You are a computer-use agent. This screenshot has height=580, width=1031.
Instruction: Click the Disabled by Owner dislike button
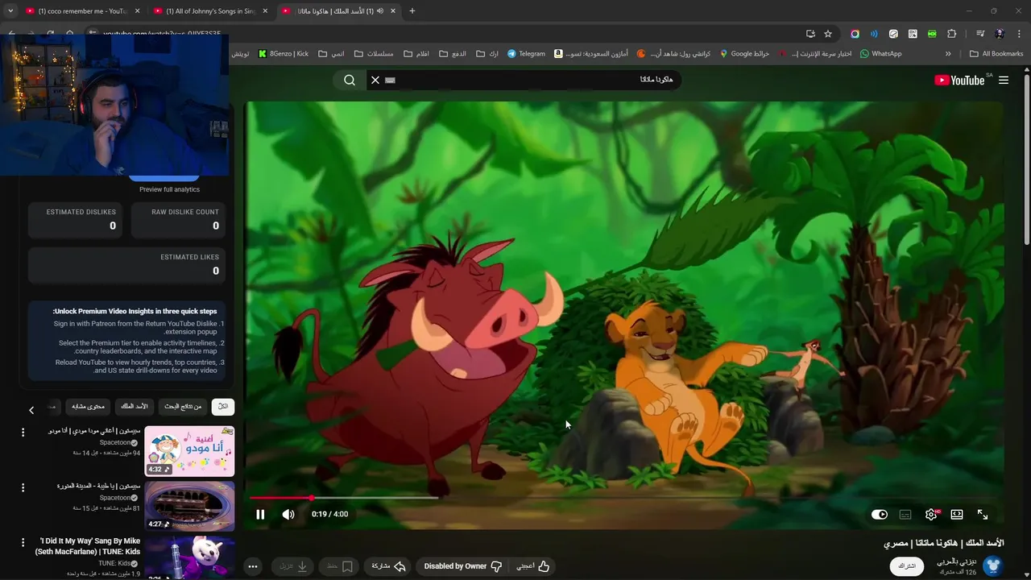(x=463, y=566)
